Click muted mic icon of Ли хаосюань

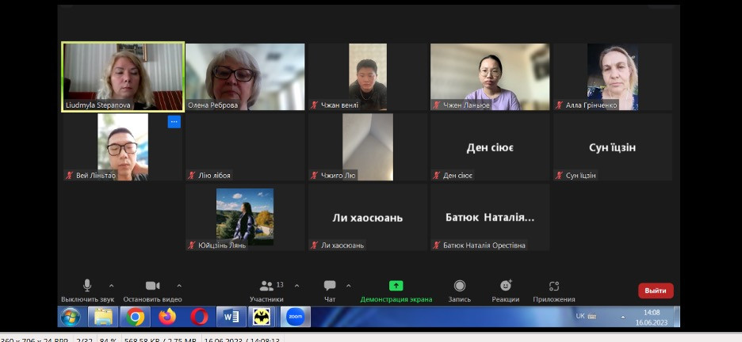314,245
